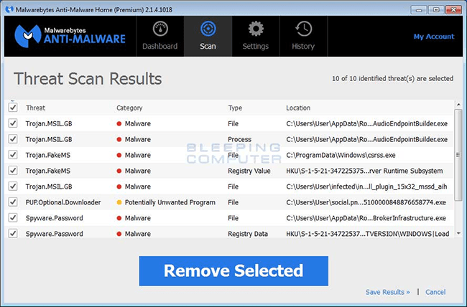Close the Malwarebytes window
Image resolution: width=467 pixels, height=307 pixels.
click(453, 10)
